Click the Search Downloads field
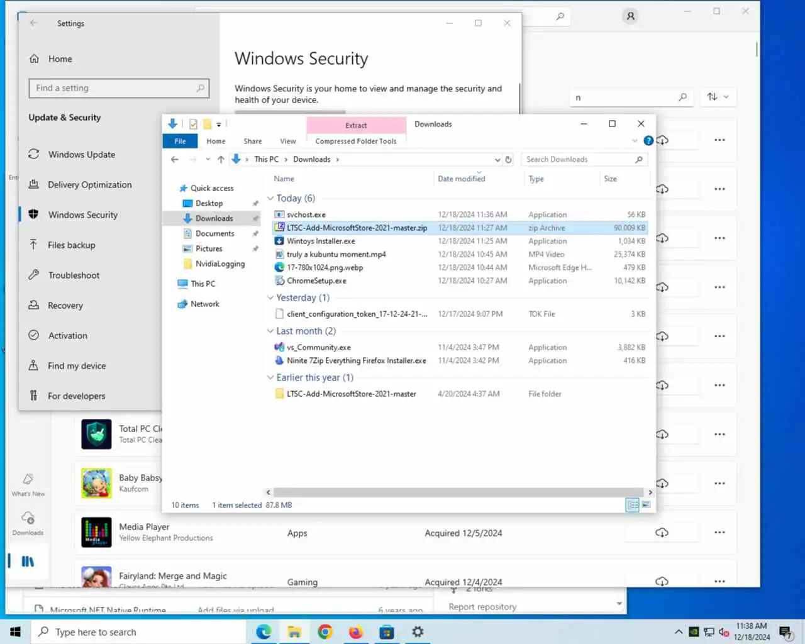 584,160
